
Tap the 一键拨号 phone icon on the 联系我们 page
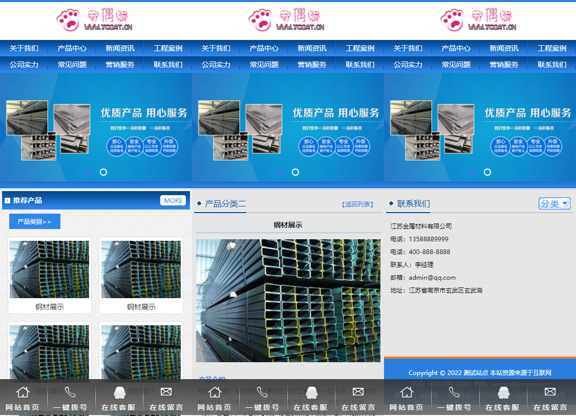tap(455, 392)
